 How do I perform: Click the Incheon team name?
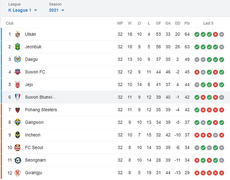[x=32, y=135]
